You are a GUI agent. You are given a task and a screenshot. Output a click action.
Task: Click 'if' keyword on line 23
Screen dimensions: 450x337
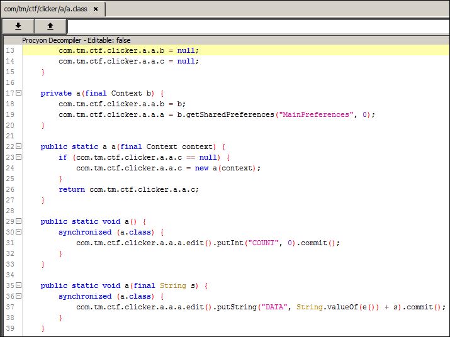63,157
